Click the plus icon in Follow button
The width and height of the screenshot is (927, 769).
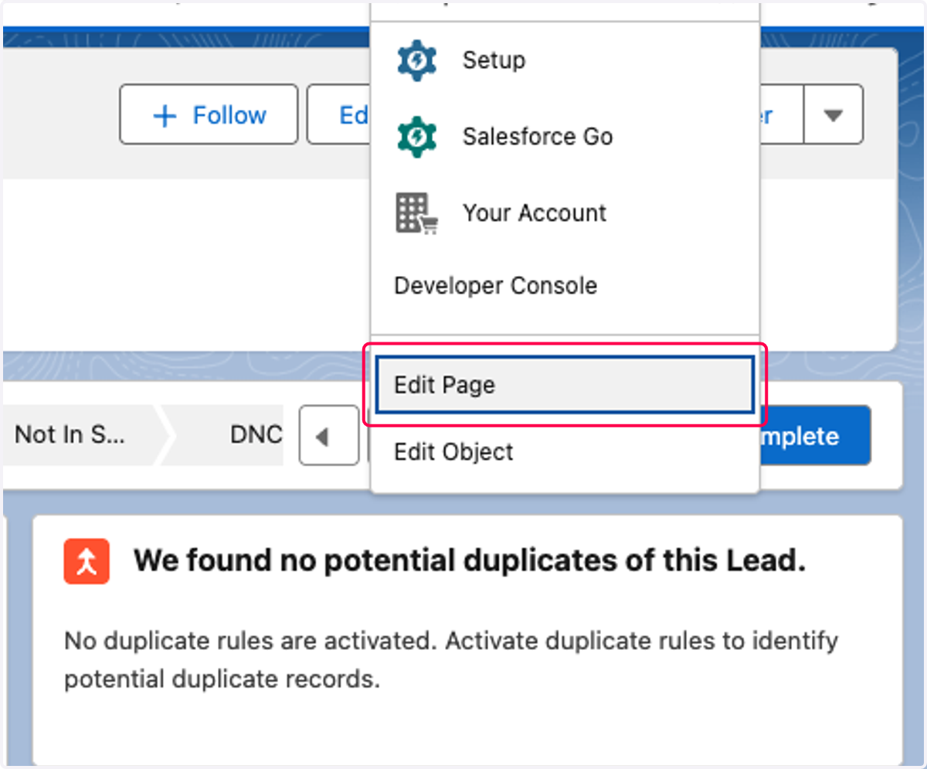coord(164,116)
